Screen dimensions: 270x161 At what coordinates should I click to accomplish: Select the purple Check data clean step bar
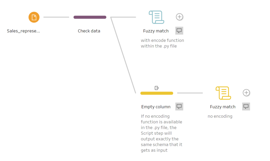click(90, 17)
